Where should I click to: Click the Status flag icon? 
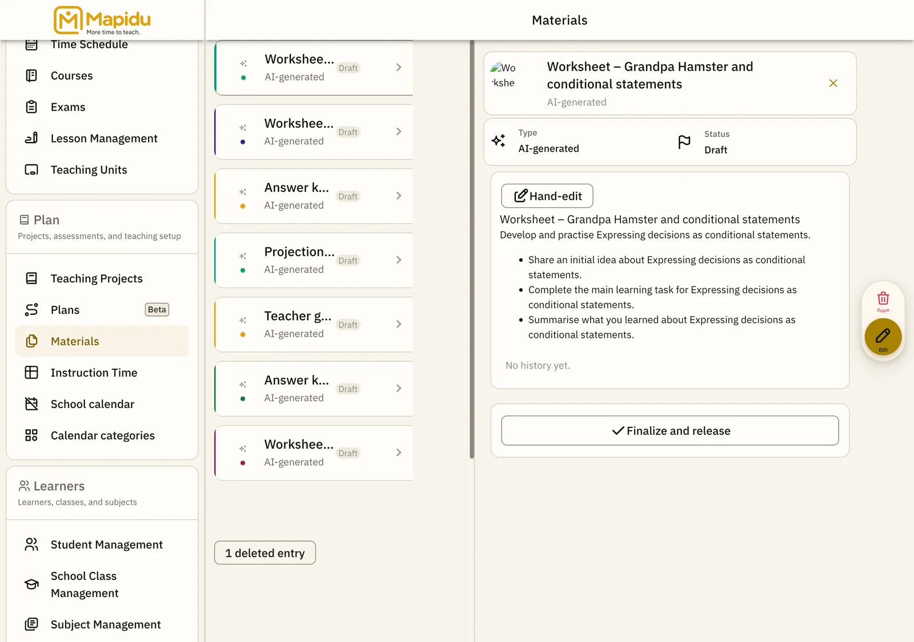click(x=684, y=142)
